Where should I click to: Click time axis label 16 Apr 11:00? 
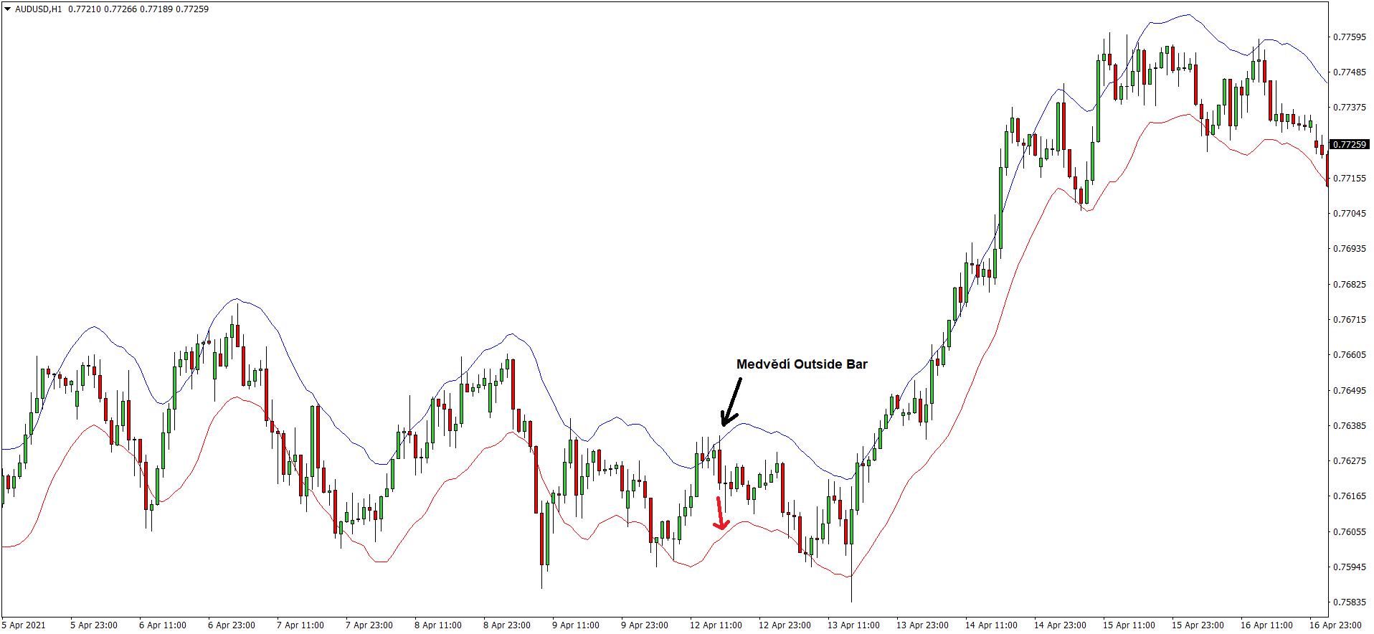[1266, 625]
